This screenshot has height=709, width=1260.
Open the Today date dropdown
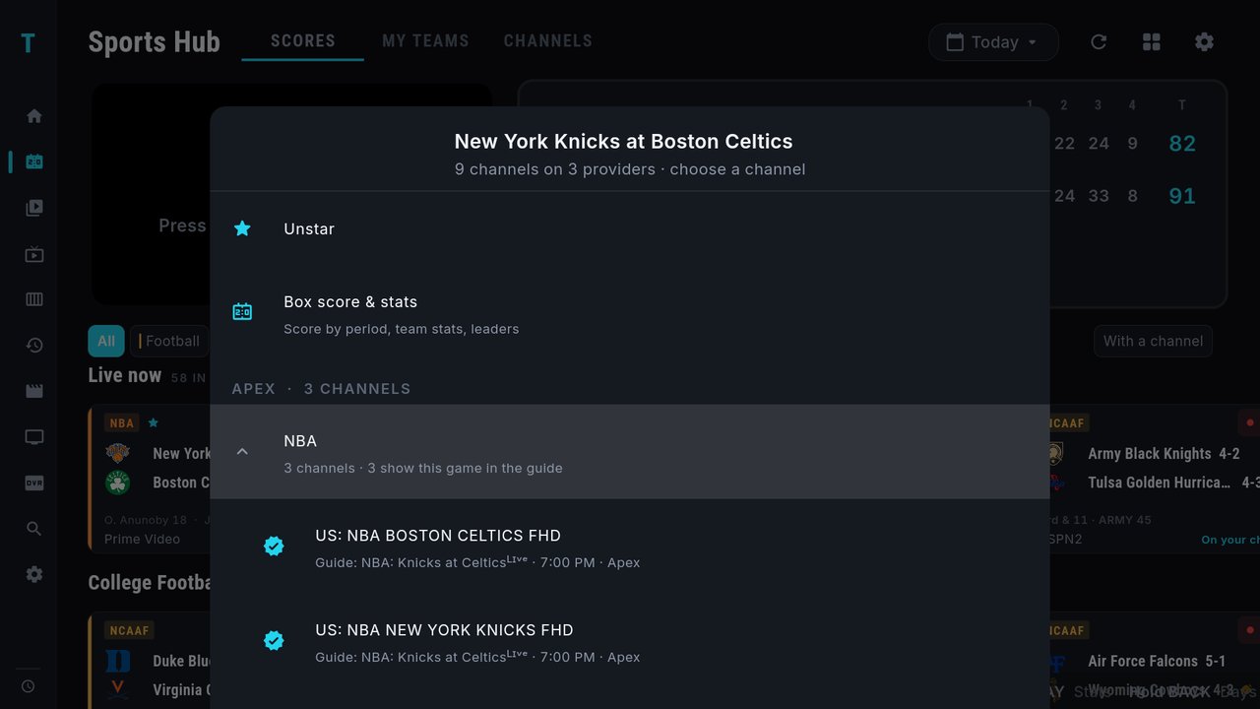click(993, 42)
